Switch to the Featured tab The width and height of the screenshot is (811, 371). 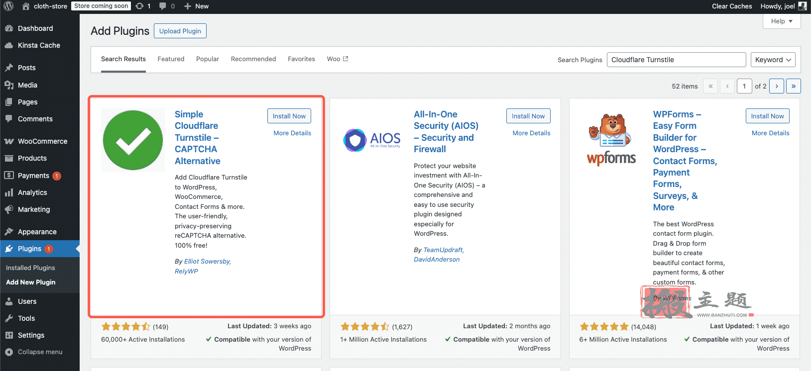tap(171, 59)
